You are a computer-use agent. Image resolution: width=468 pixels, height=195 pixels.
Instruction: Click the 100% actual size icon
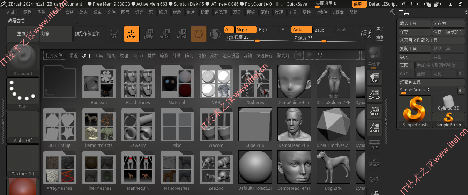[x=374, y=111]
